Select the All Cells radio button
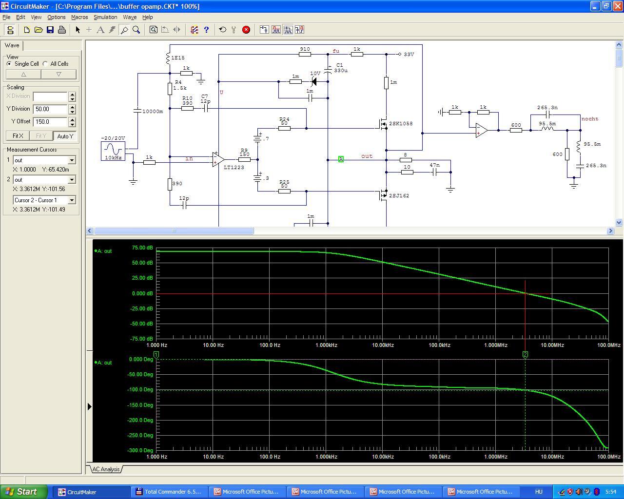Viewport: 624px width, 499px height. [x=45, y=64]
